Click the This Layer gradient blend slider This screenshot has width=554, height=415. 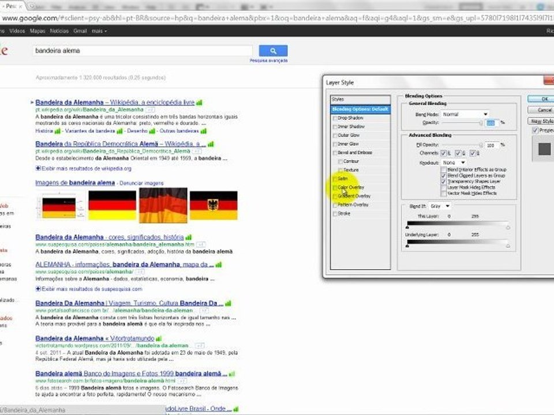click(458, 224)
